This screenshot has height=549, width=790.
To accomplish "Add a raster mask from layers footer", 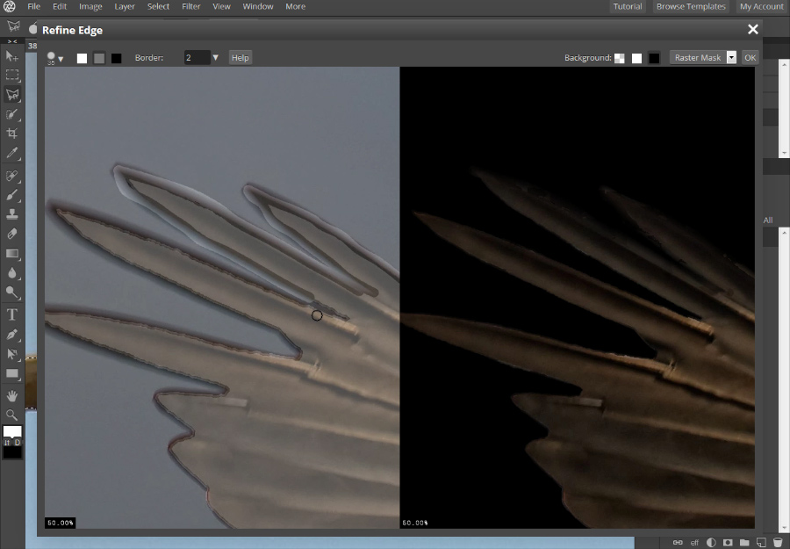I will (x=727, y=542).
